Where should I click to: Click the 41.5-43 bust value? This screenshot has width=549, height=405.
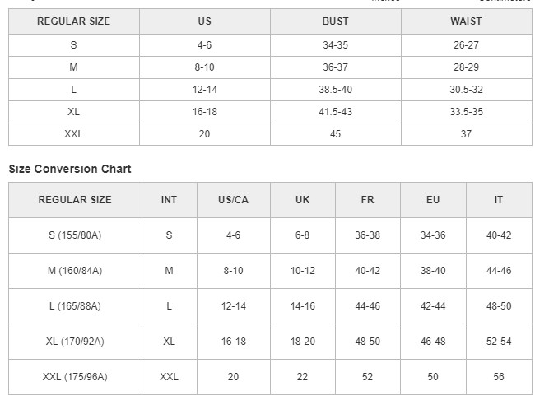335,112
